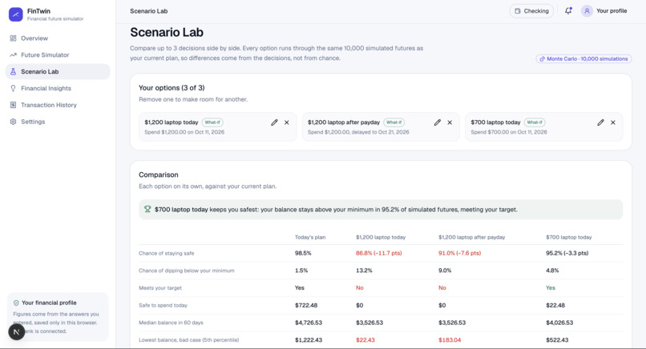Click What-if tag on $700 laptop today
Screen dimensions: 646x349
point(535,122)
